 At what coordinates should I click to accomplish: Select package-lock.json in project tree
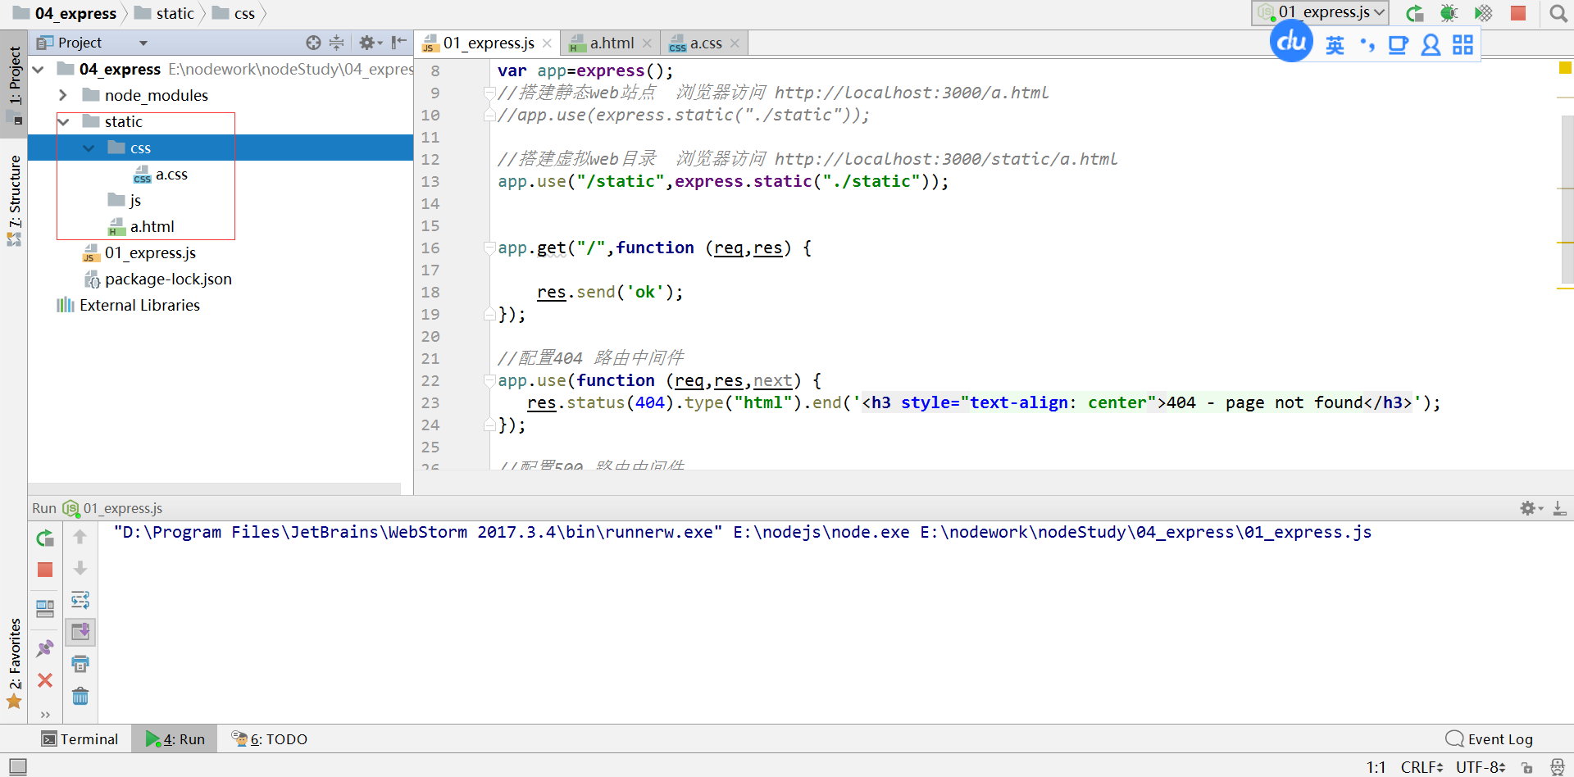tap(168, 279)
